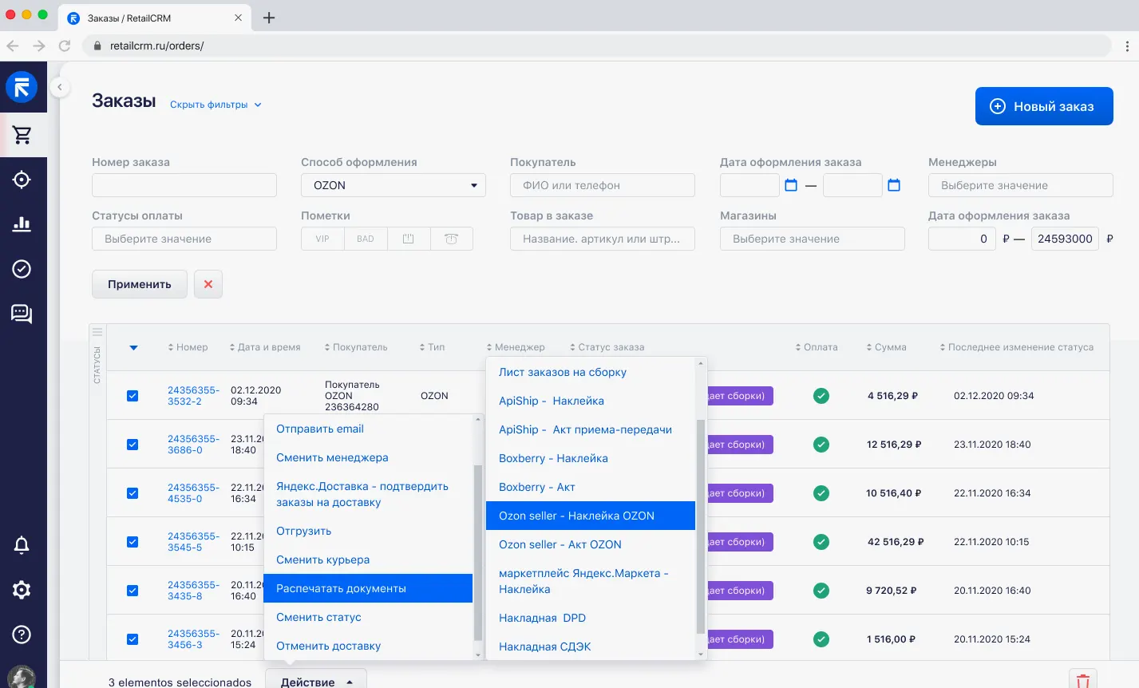The height and width of the screenshot is (688, 1139).
Task: Collapse filters via Скрыть фильтры
Action: click(216, 105)
